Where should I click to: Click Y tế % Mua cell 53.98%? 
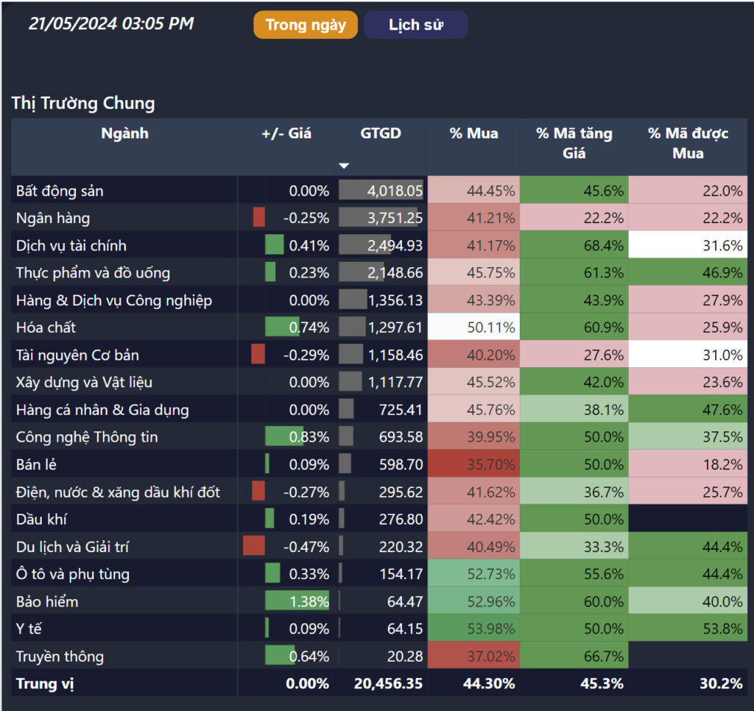click(x=473, y=629)
